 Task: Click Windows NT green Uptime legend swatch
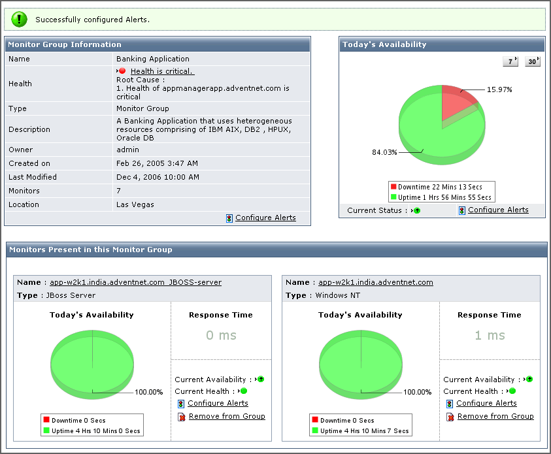coord(315,430)
